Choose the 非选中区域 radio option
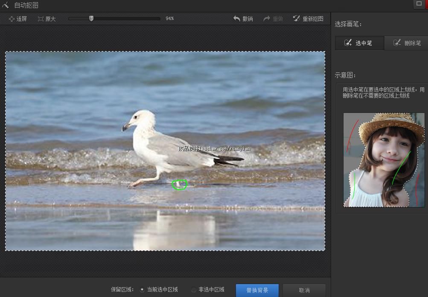Viewport: 428px width, 297px height. pyautogui.click(x=194, y=290)
